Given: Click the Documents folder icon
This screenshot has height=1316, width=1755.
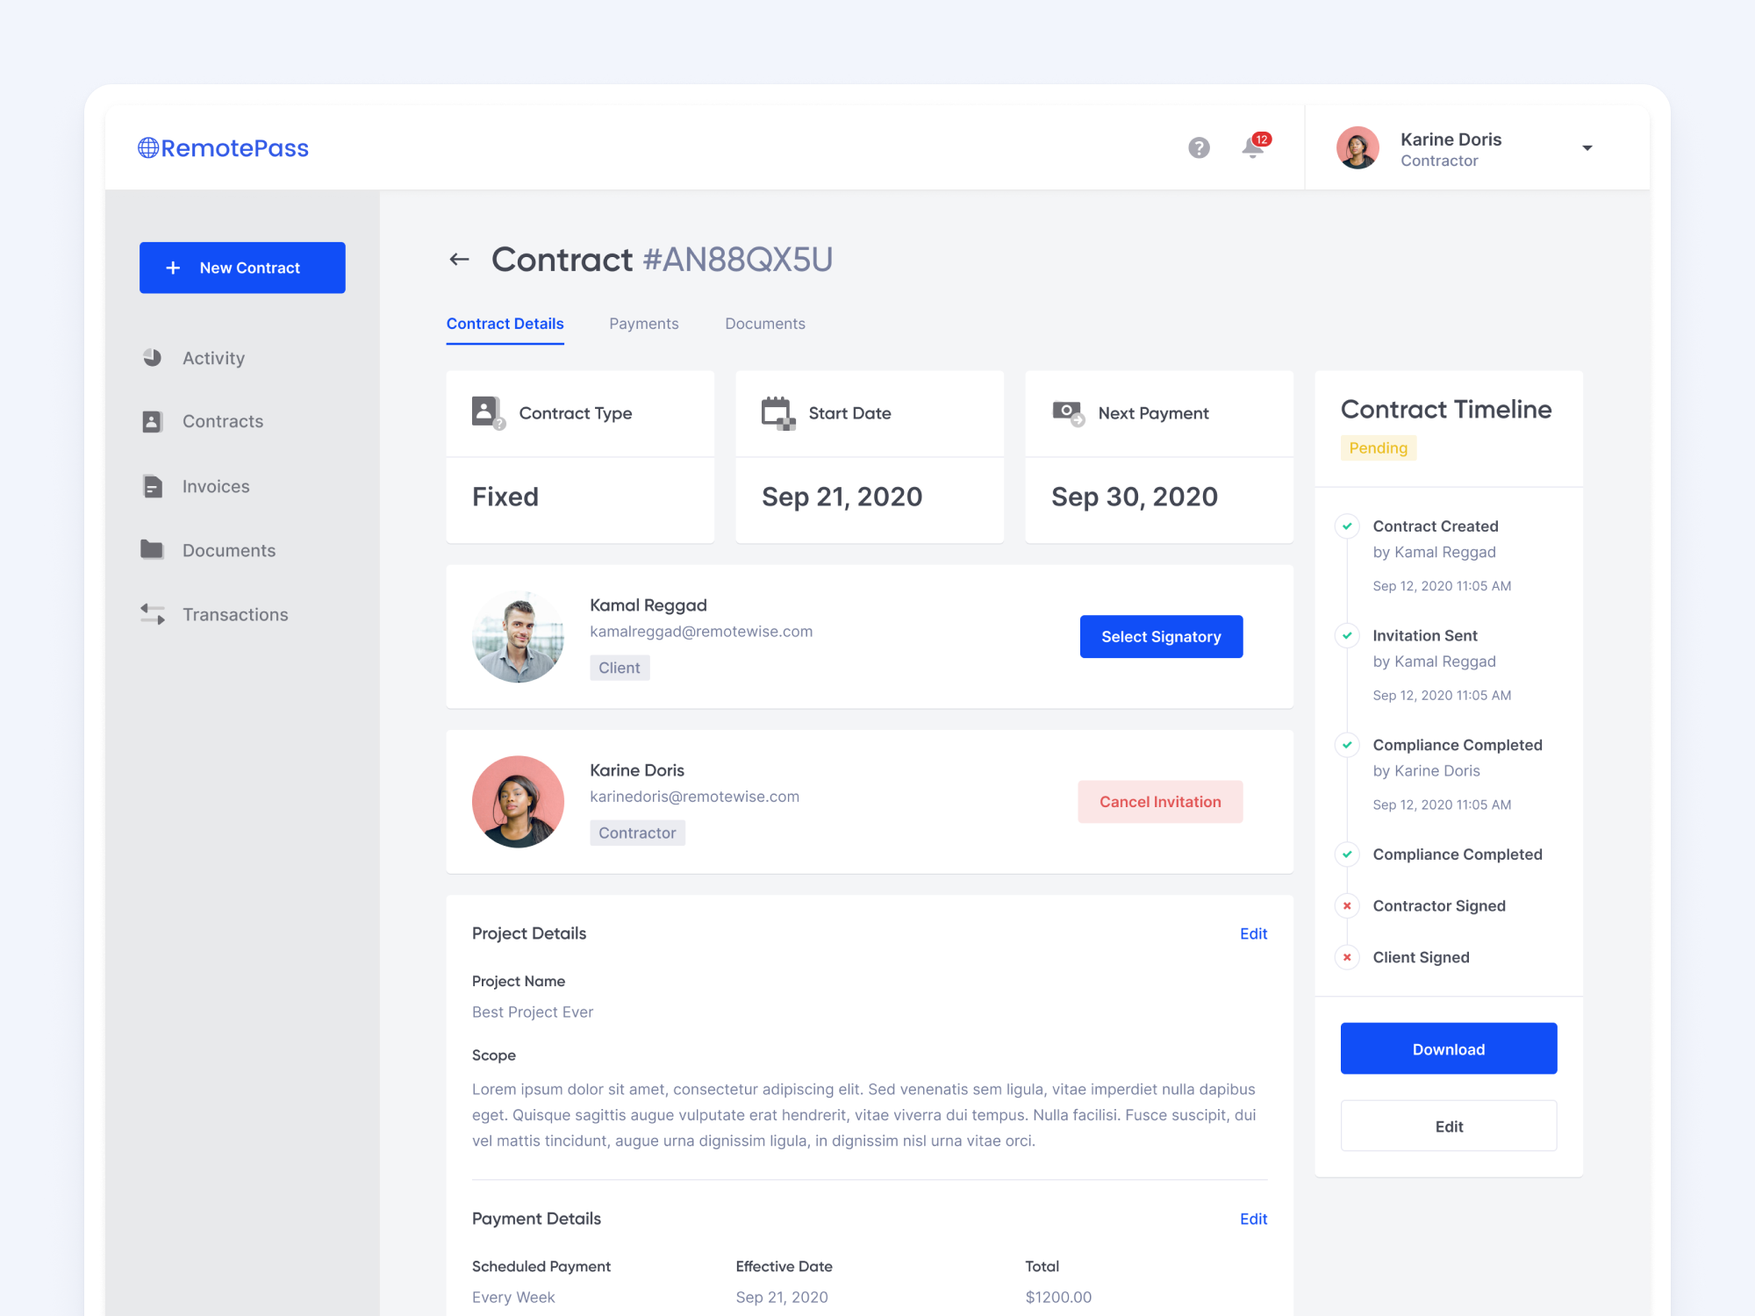Looking at the screenshot, I should pos(153,550).
